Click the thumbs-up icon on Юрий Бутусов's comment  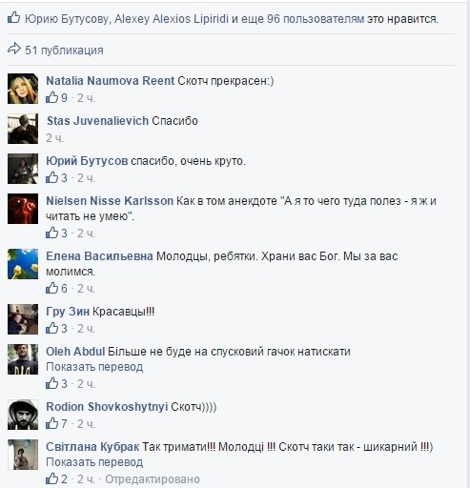(51, 177)
